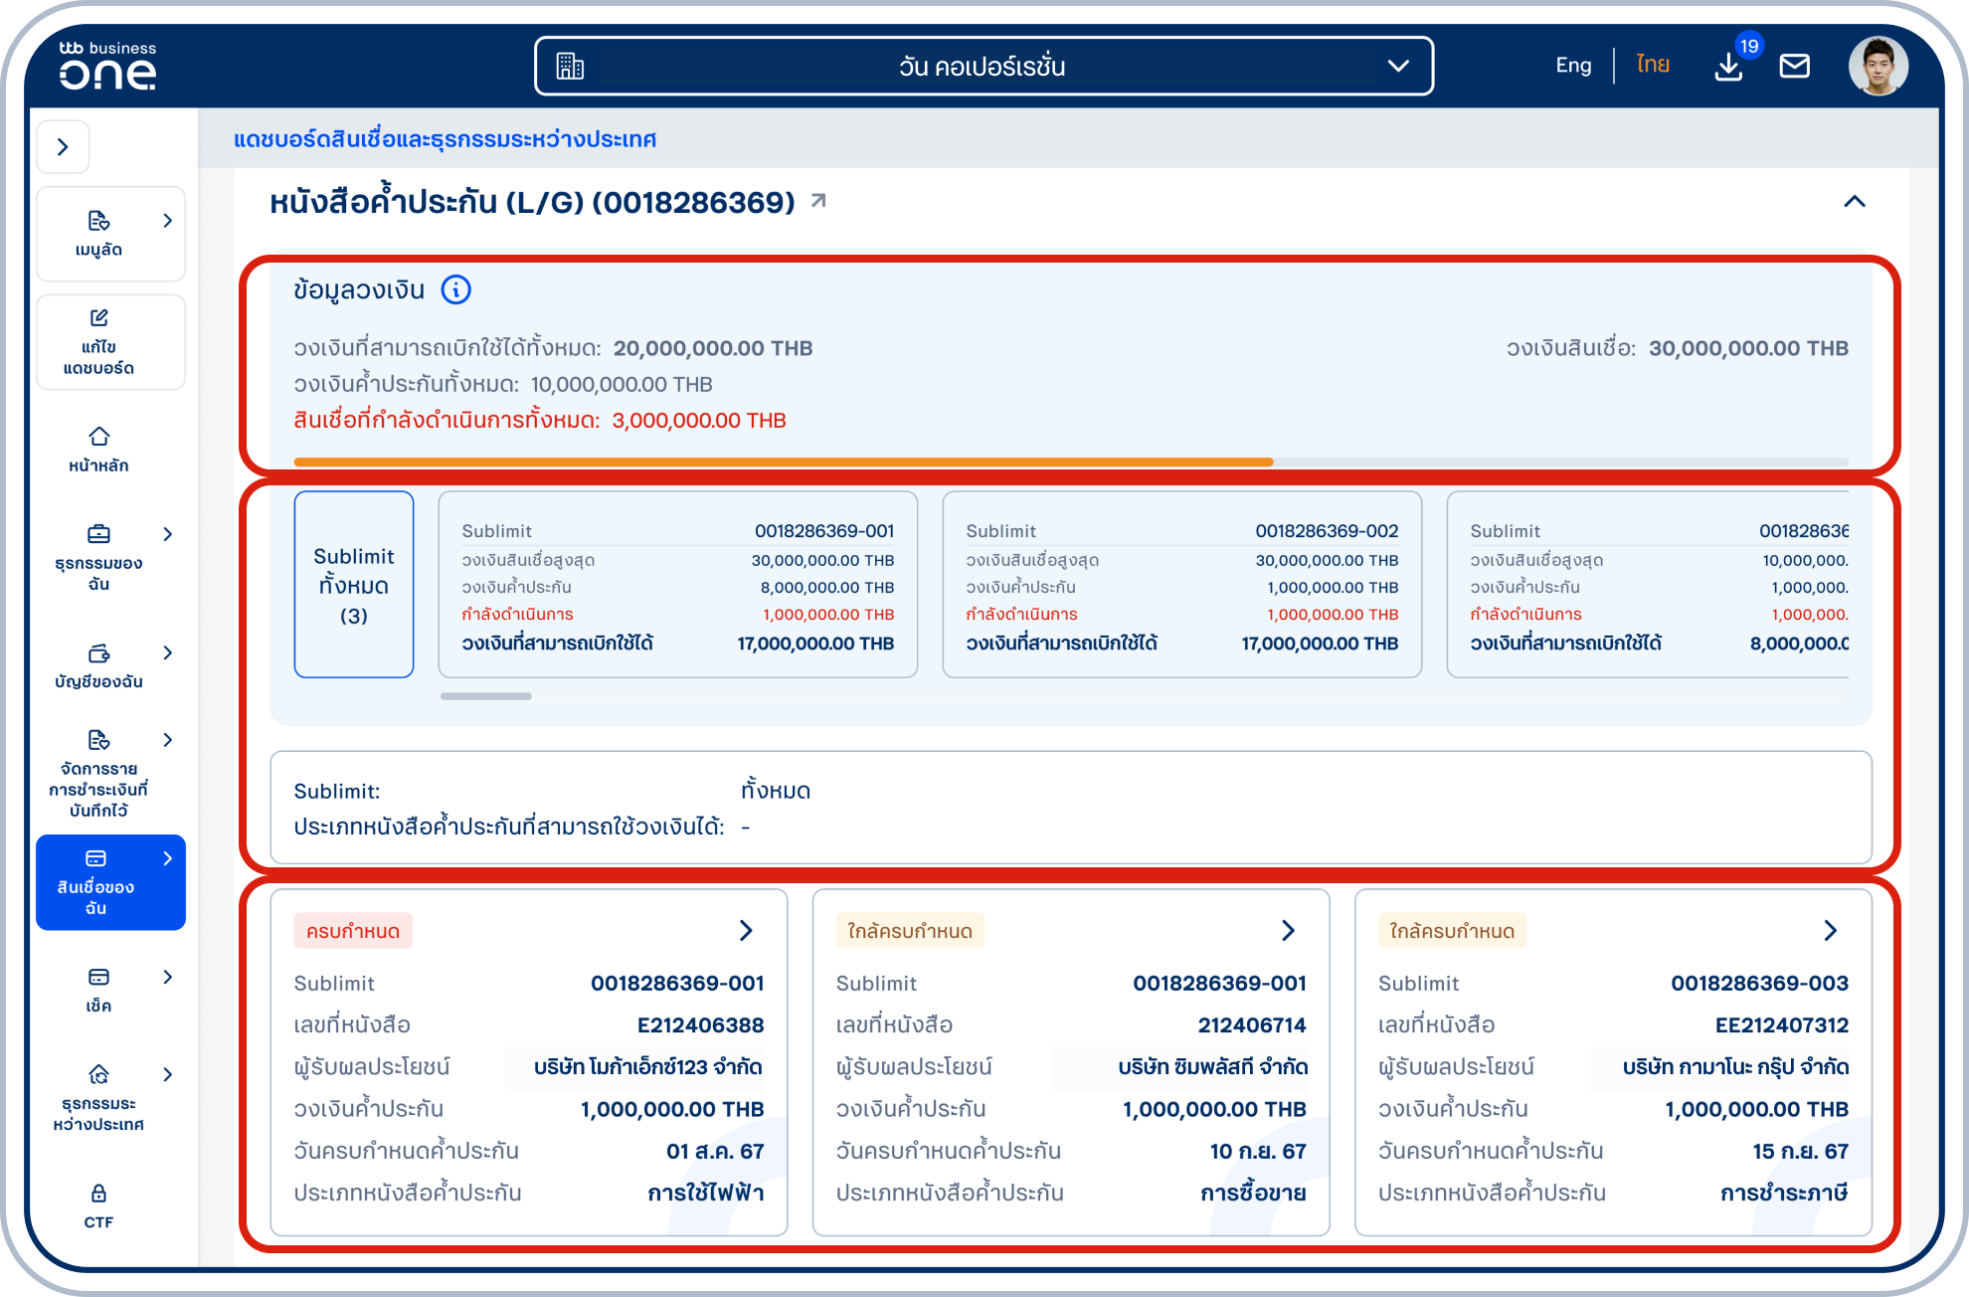Open the mail envelope icon
This screenshot has height=1297, width=1969.
pos(1794,67)
